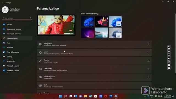
Task: Open the Lock screen settings row
Action: (x=94, y=69)
